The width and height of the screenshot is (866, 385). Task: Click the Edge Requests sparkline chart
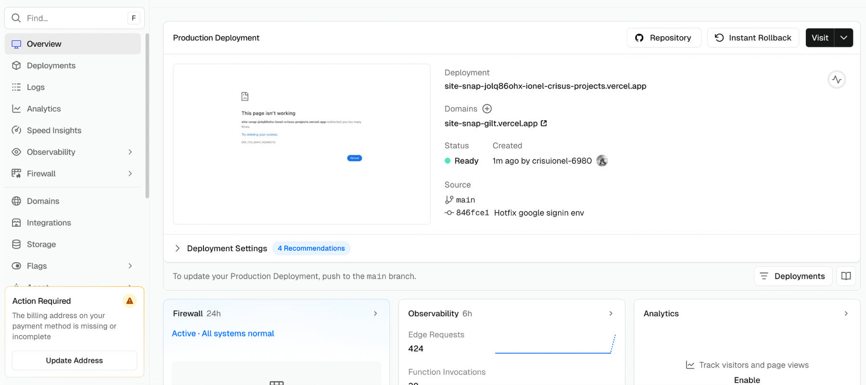pyautogui.click(x=555, y=344)
